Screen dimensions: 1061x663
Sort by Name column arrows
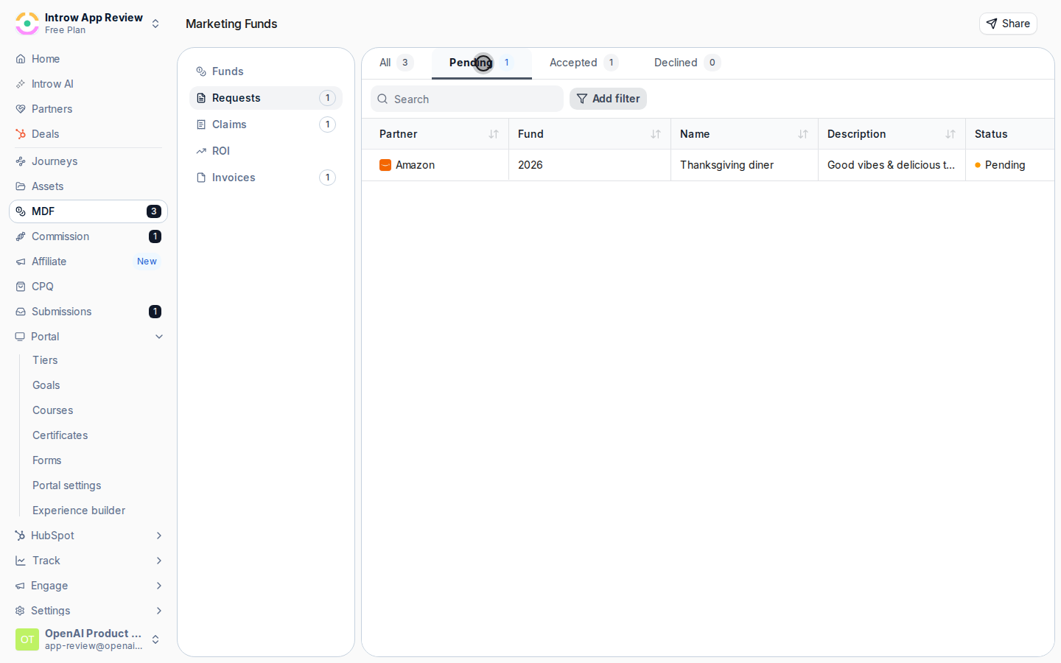(803, 134)
